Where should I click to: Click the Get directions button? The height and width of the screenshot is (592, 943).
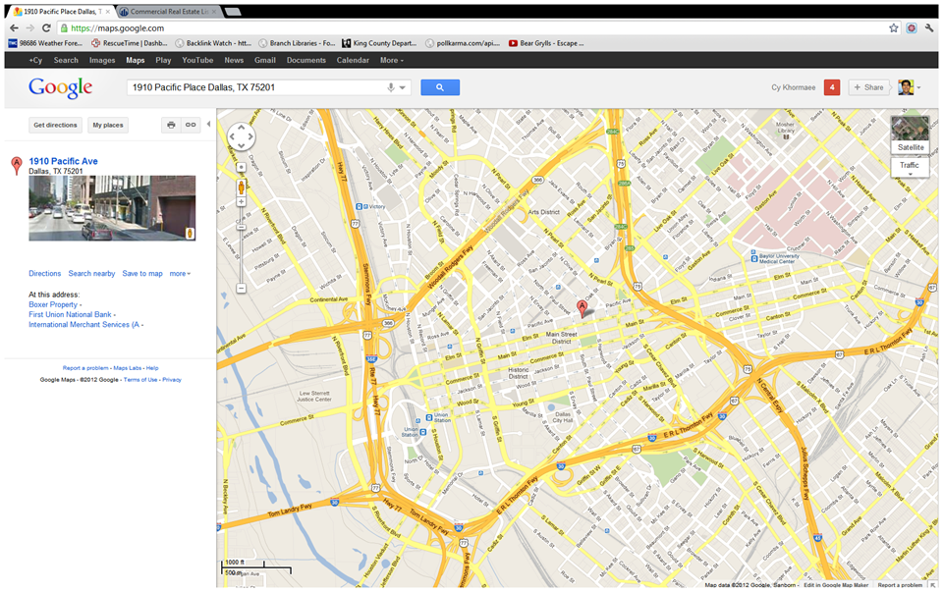55,125
